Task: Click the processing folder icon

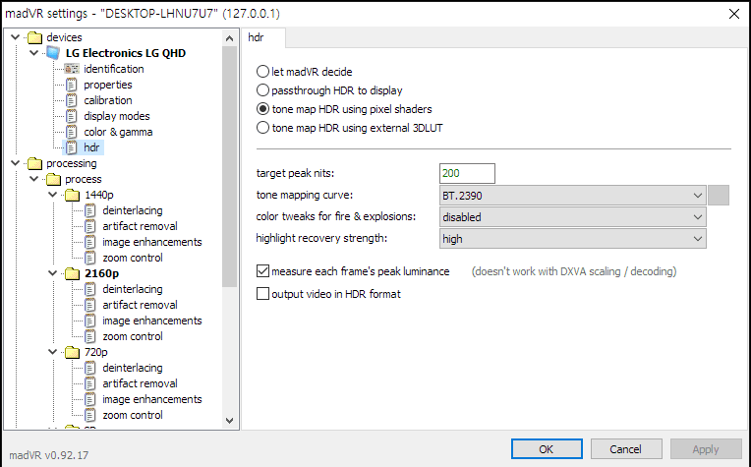Action: 35,163
